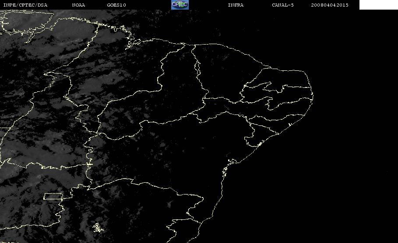Click the CANAL-5 channel label
Viewport: 398px width, 243px height.
click(283, 5)
